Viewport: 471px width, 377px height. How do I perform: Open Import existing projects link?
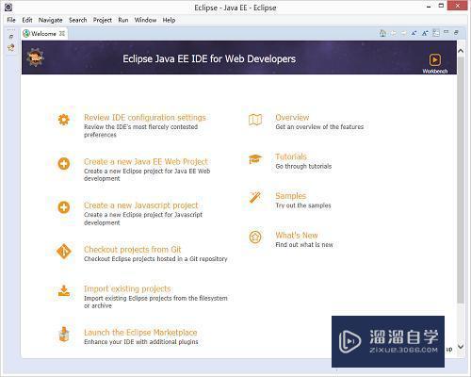pos(127,288)
